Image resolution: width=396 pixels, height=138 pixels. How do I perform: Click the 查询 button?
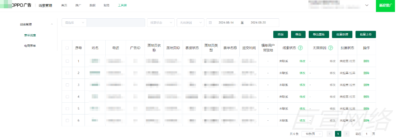pos(281,35)
